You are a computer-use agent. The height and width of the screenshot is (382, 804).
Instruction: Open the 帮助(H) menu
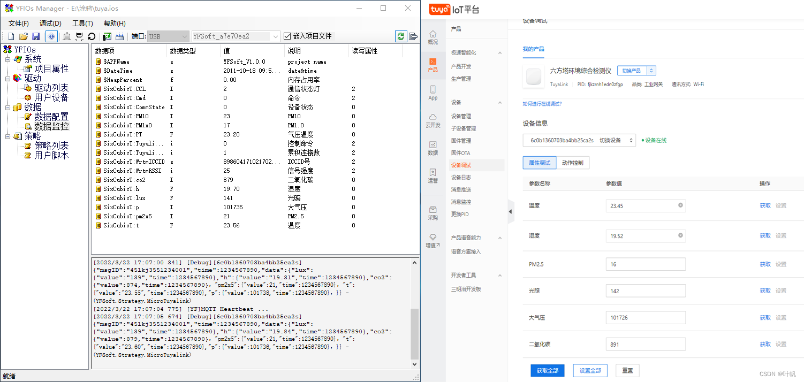coord(115,24)
